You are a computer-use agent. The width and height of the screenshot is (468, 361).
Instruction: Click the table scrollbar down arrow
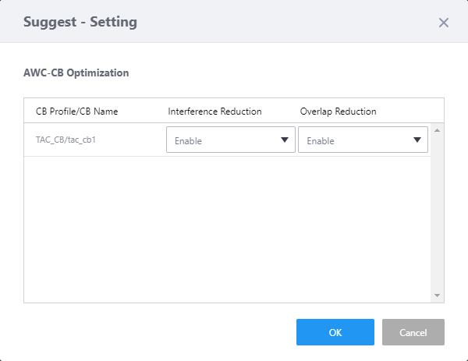pyautogui.click(x=437, y=296)
